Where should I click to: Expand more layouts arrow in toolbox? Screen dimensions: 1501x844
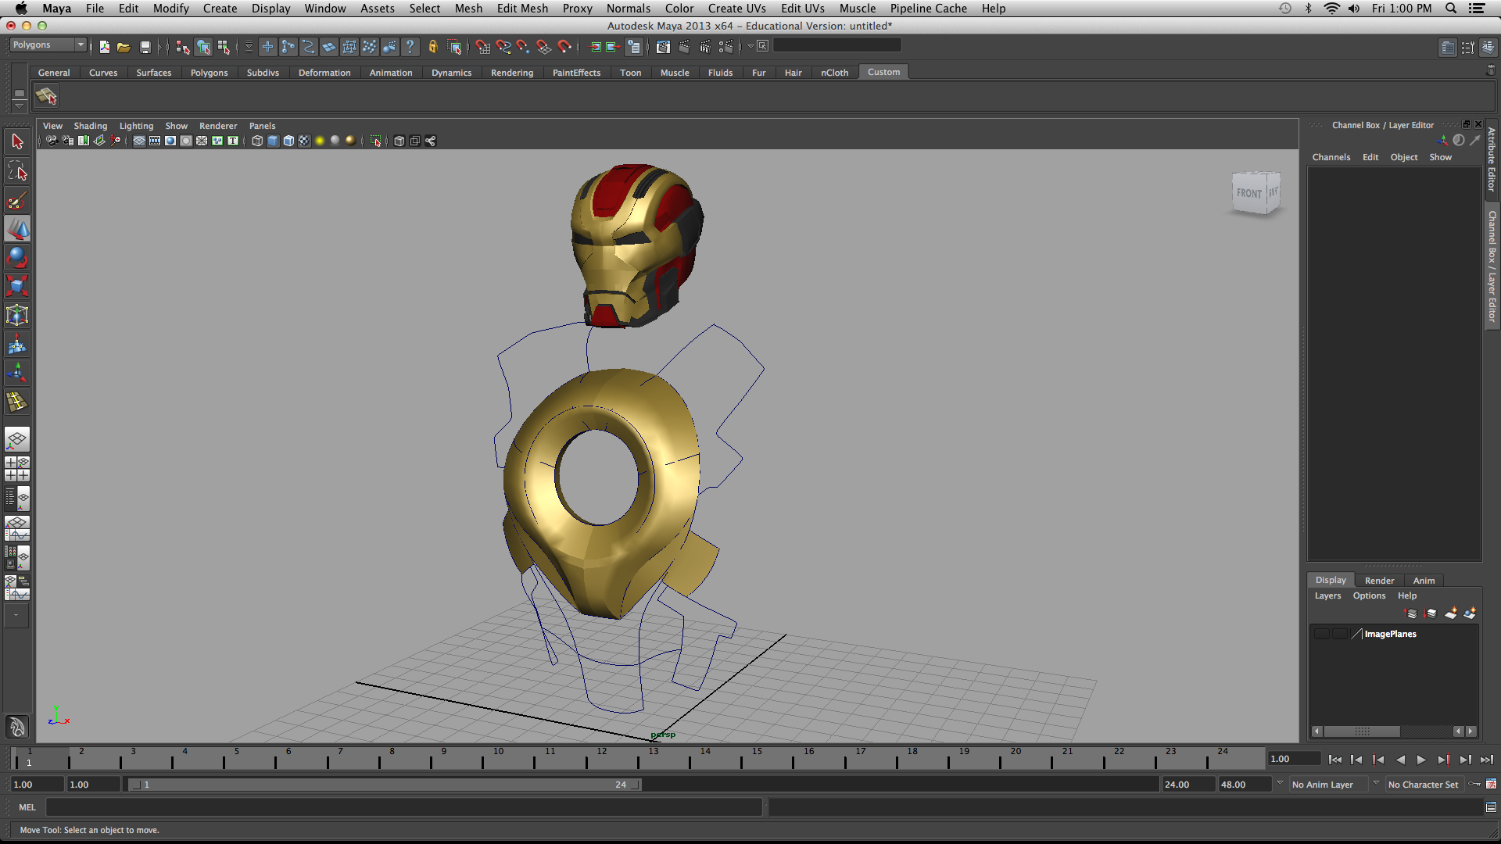point(16,616)
